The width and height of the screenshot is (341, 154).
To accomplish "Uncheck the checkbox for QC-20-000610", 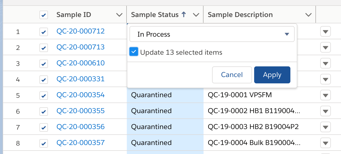I will 44,64.
